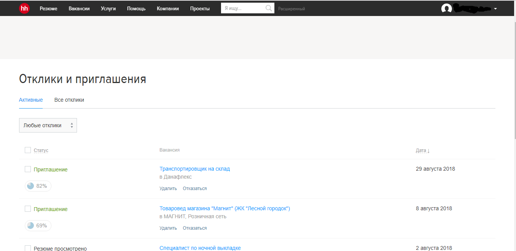Screen dimensions: 516x251
Task: Expand the account menu arrow
Action: coord(495,9)
